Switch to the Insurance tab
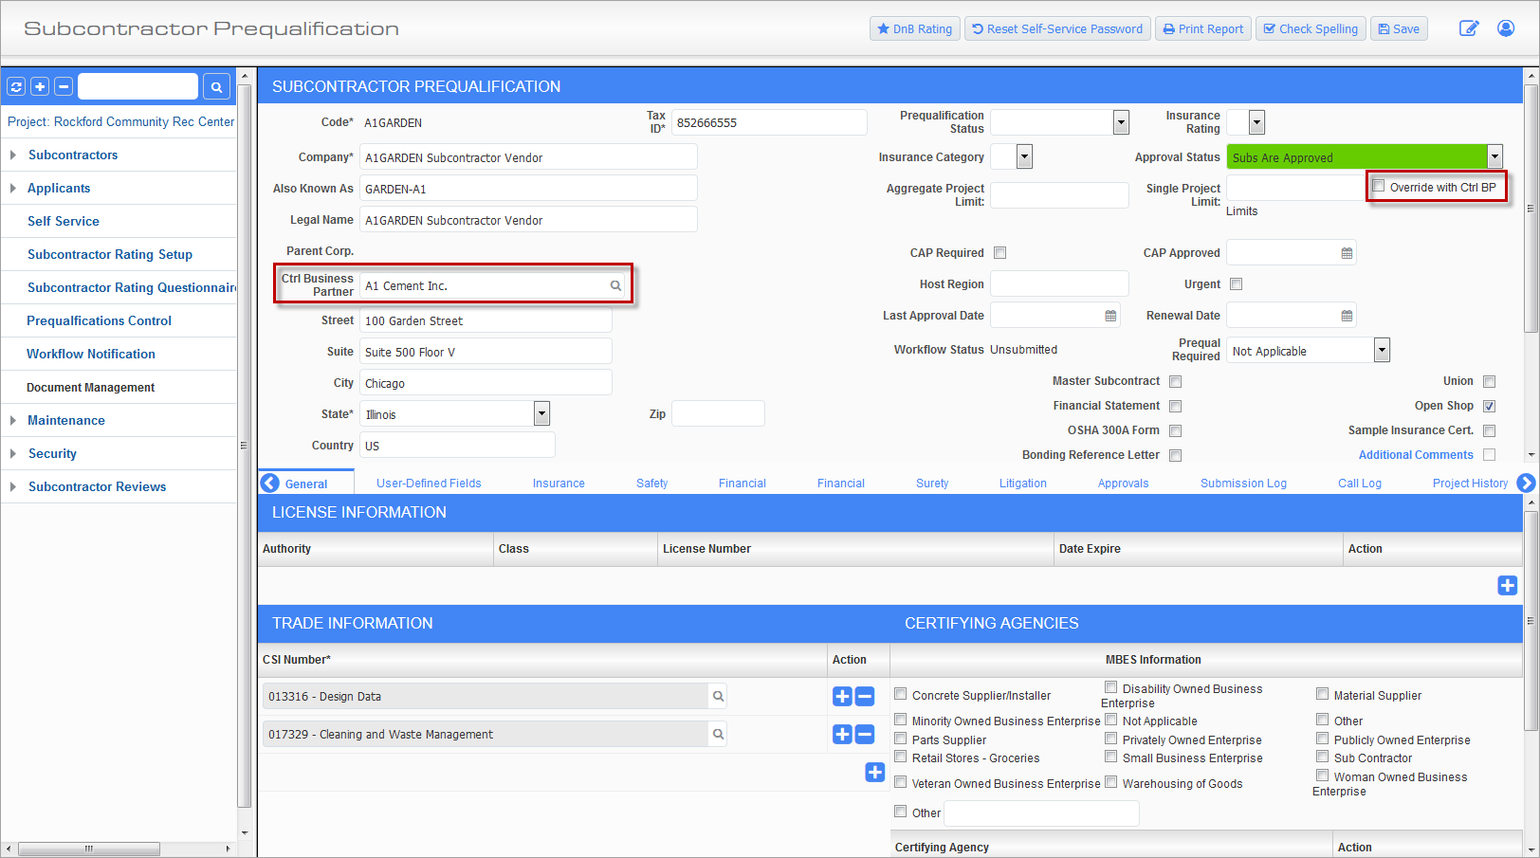This screenshot has height=858, width=1540. click(x=559, y=484)
